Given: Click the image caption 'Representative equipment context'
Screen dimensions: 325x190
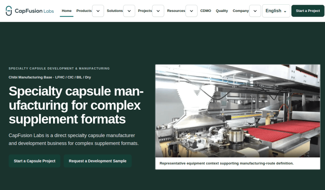Looking at the screenshot, I should point(226,164).
